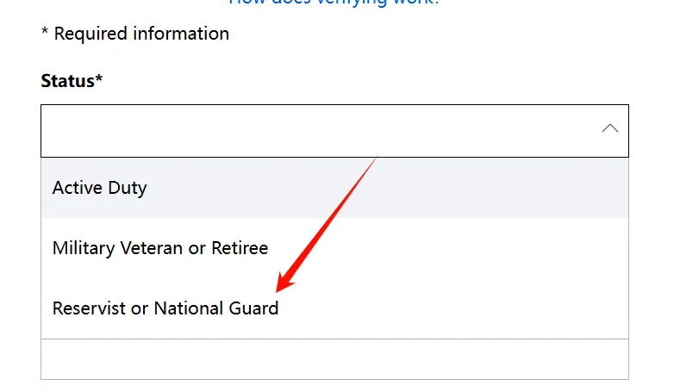
Task: Click the blue verifying help text at top
Action: pyautogui.click(x=334, y=3)
